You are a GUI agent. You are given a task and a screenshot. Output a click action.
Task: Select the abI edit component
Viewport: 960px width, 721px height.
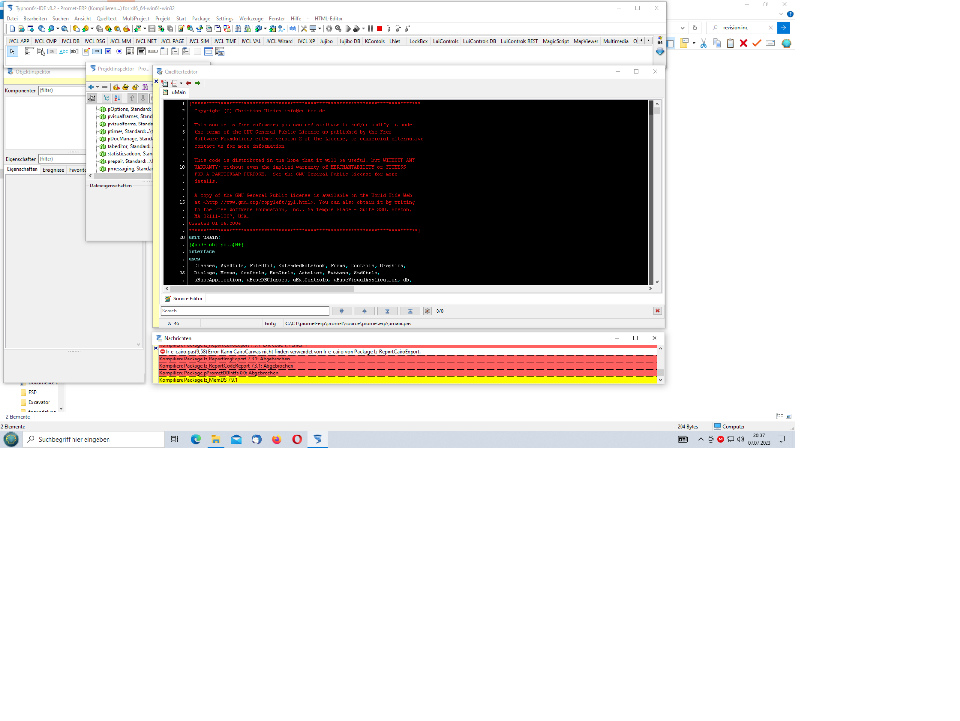pos(74,51)
